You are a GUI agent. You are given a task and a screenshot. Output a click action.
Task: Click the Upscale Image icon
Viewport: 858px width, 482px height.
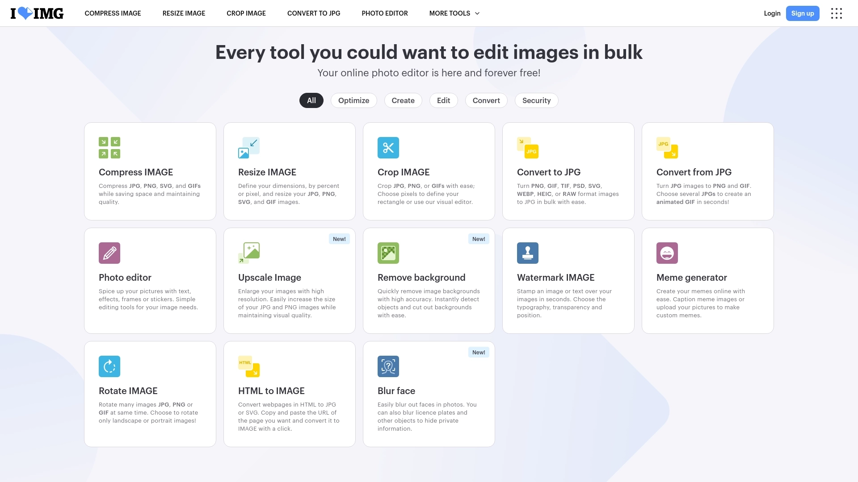[249, 253]
